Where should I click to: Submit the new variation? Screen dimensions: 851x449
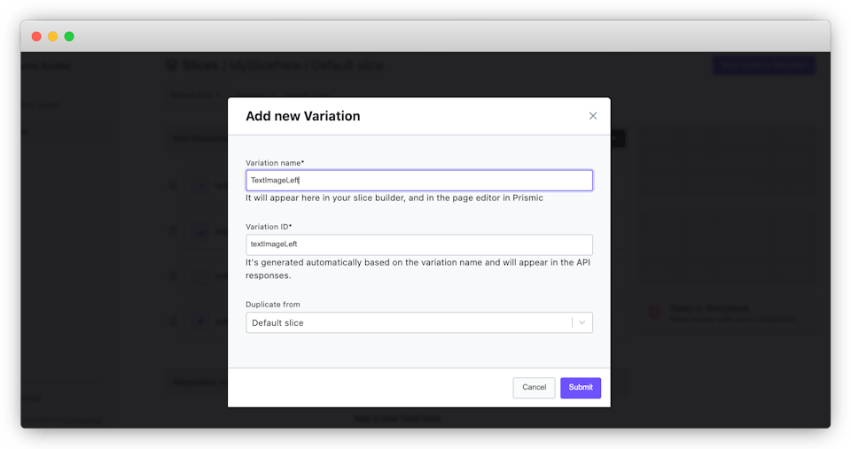pos(580,387)
